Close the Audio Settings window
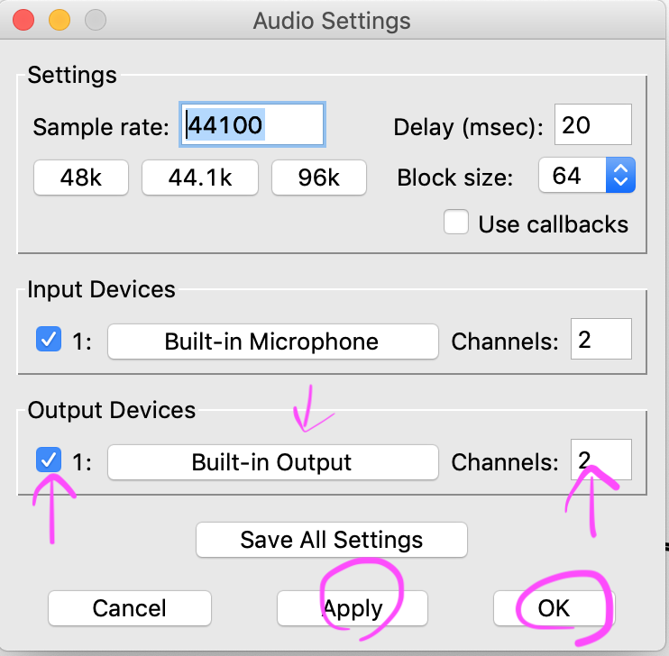Screen dimensions: 669x656 [x=23, y=20]
